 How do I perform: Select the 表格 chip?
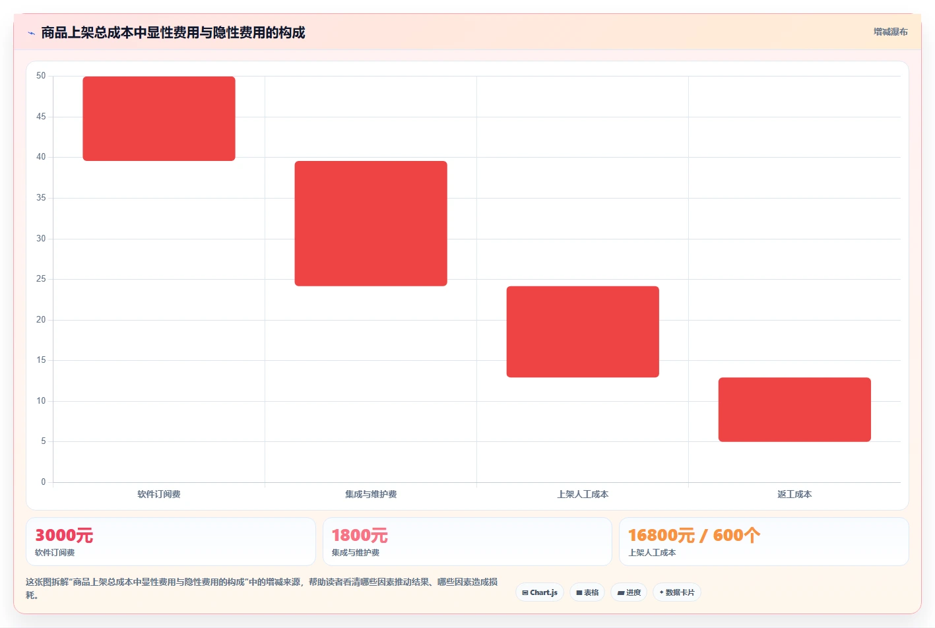587,592
